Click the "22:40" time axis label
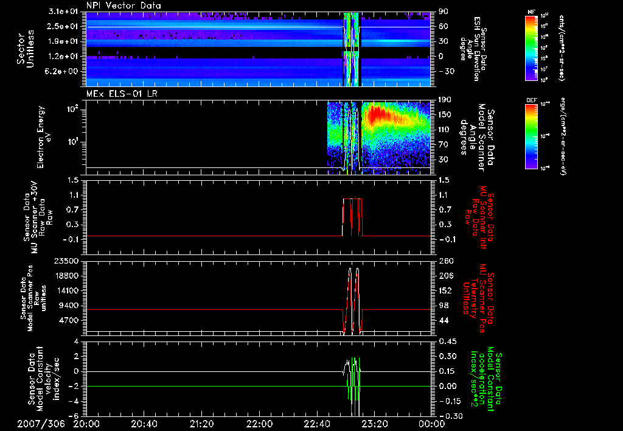This screenshot has width=623, height=431. [316, 424]
